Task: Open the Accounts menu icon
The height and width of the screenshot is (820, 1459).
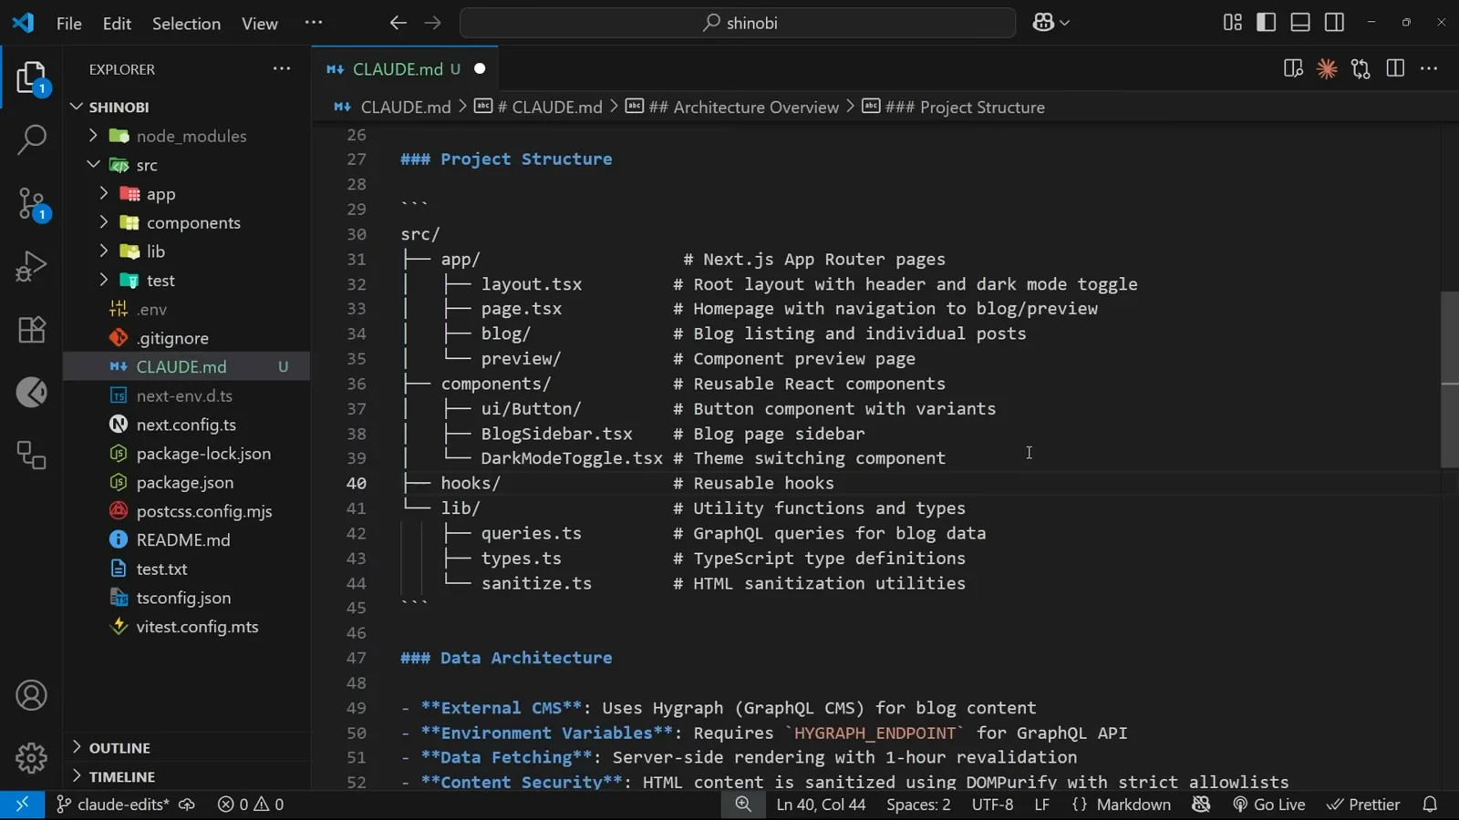Action: pos(31,695)
